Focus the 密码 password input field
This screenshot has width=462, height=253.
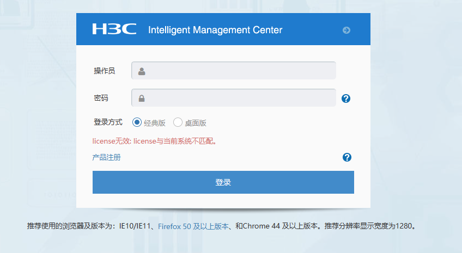click(240, 98)
